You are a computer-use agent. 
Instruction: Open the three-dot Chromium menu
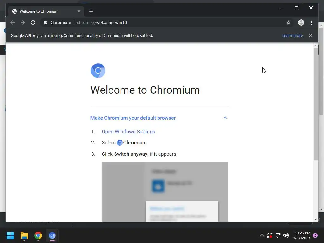click(311, 22)
